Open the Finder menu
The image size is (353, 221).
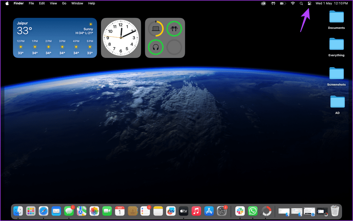[x=19, y=3]
